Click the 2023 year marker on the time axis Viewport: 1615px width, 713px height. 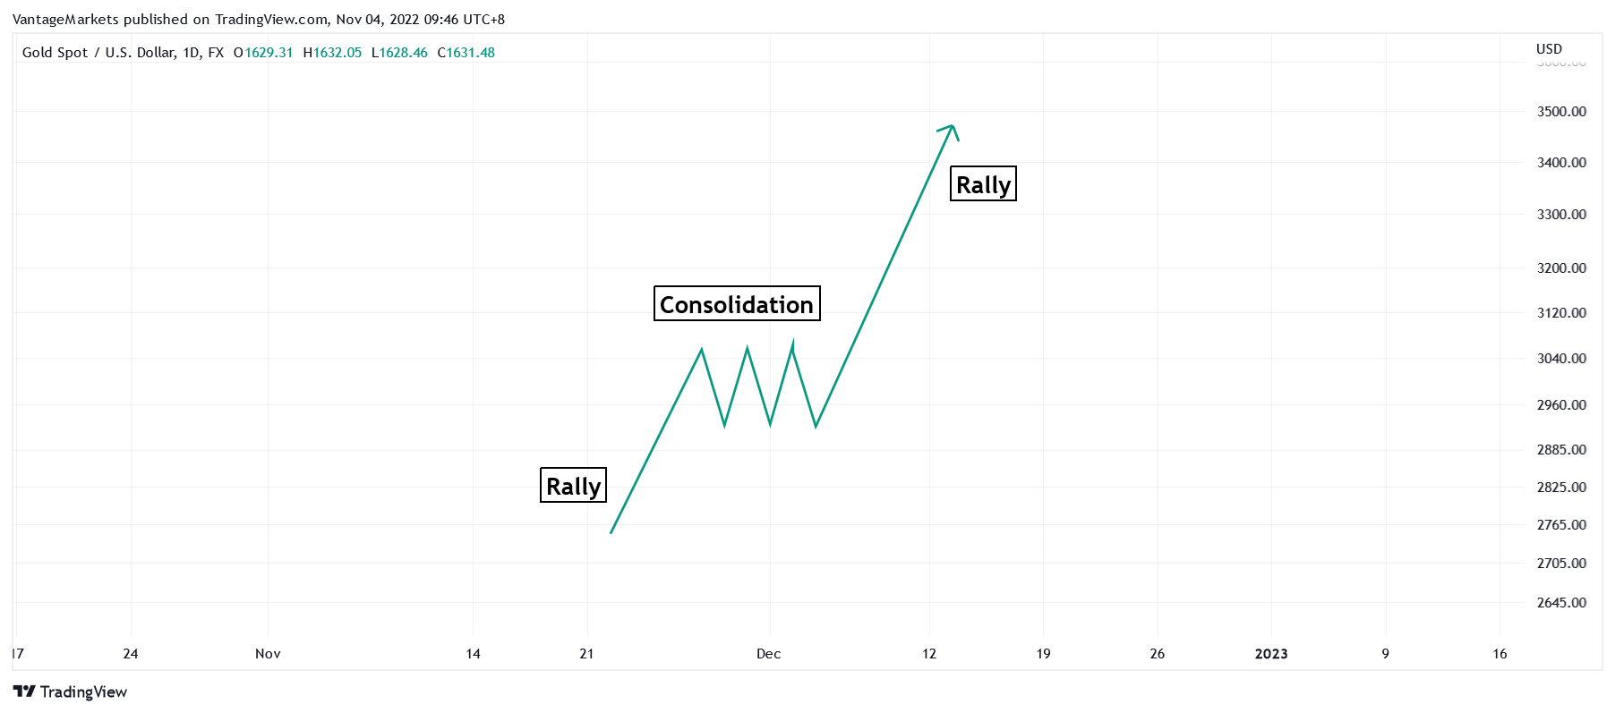click(x=1271, y=654)
